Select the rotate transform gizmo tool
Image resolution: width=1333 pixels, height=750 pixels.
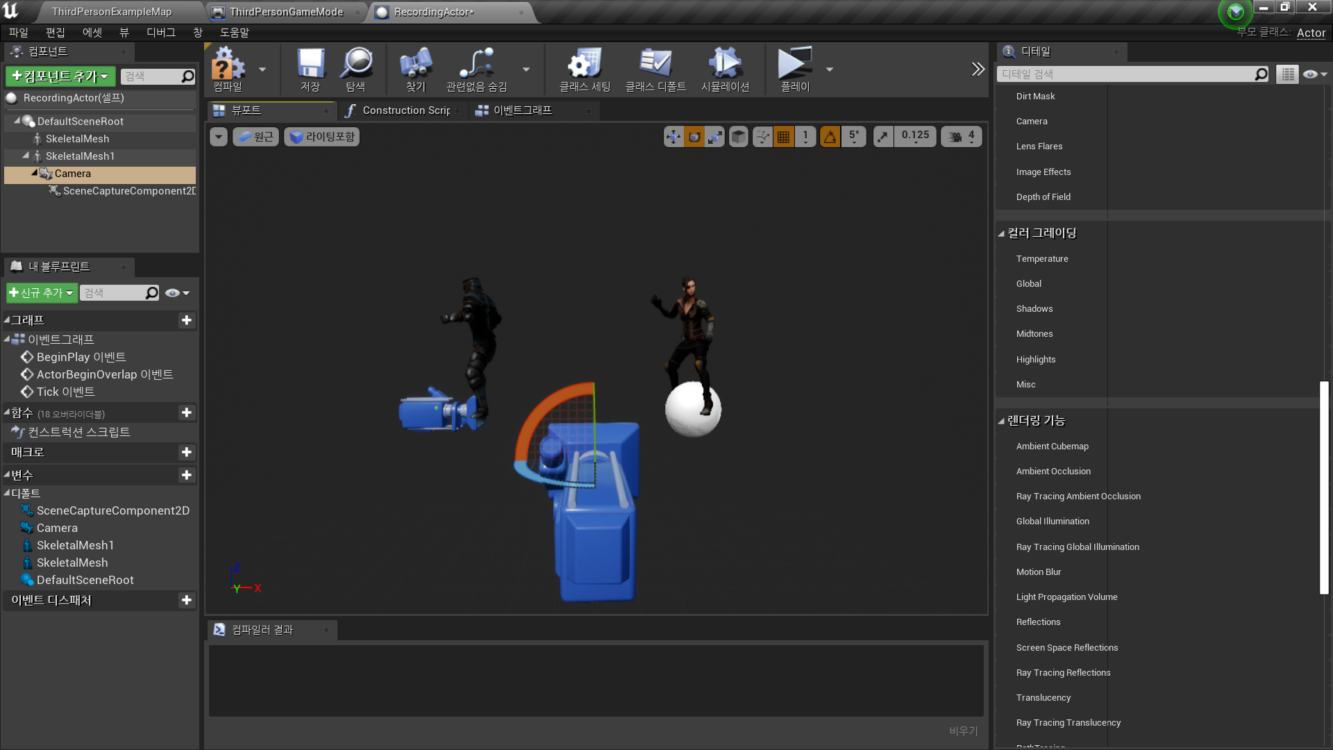point(694,137)
